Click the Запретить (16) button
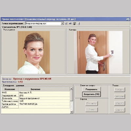Viewport: 131px width, 131px height. click(x=91, y=94)
